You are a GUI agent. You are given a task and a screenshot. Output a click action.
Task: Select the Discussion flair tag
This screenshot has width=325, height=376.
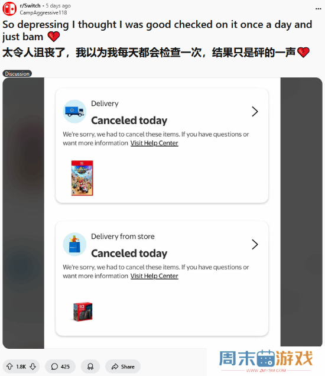tap(17, 74)
